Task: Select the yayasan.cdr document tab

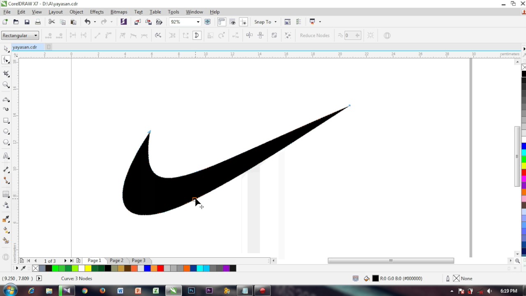Action: (25, 47)
